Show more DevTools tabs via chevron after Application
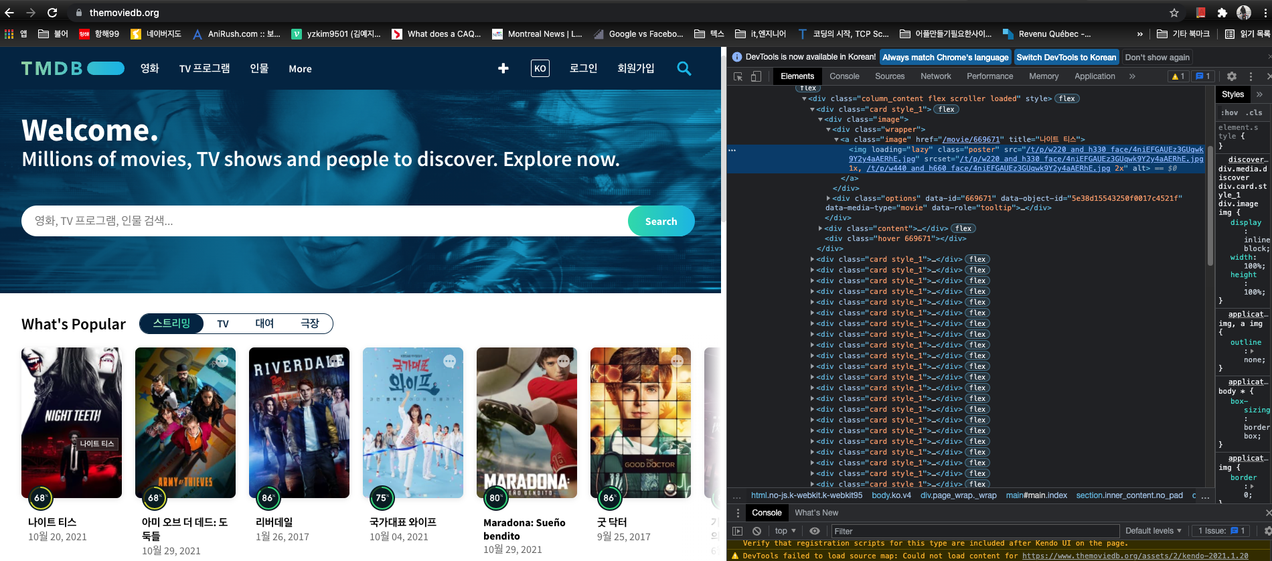The width and height of the screenshot is (1272, 561). click(1132, 76)
